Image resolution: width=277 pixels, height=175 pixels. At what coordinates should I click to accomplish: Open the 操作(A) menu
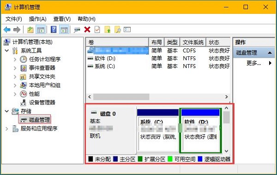38,19
